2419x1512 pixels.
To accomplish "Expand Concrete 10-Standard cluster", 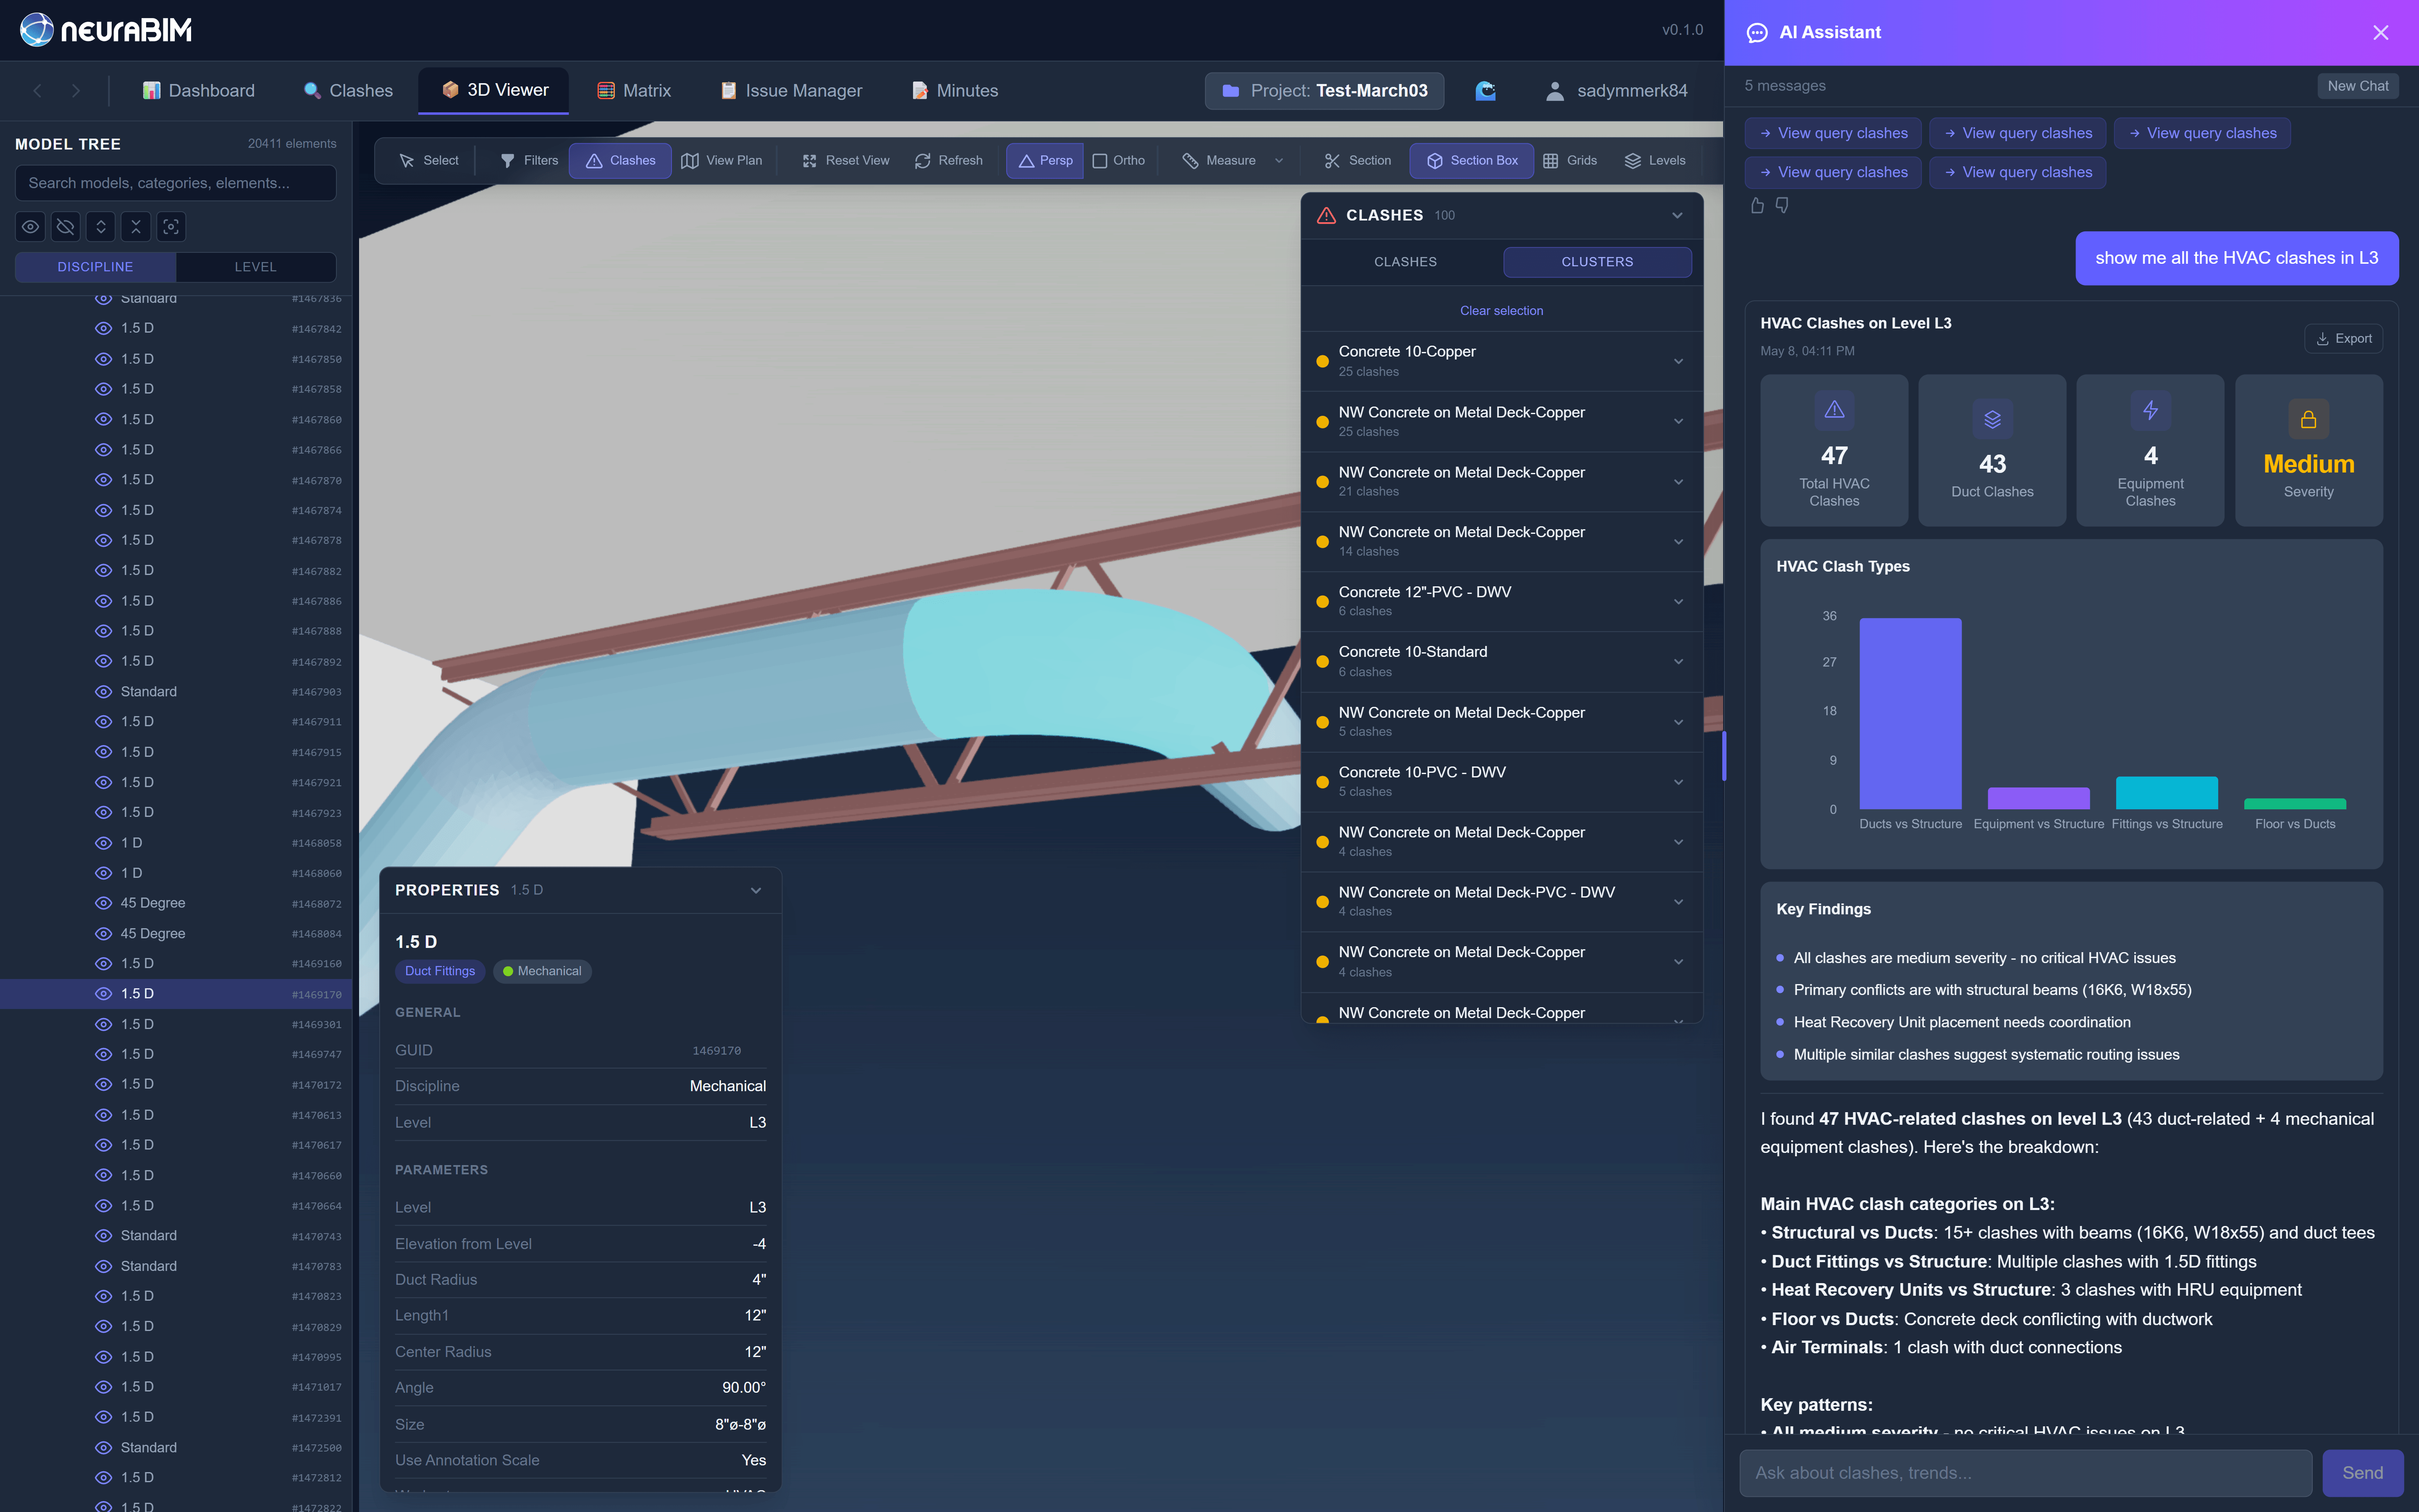I will coord(1678,662).
